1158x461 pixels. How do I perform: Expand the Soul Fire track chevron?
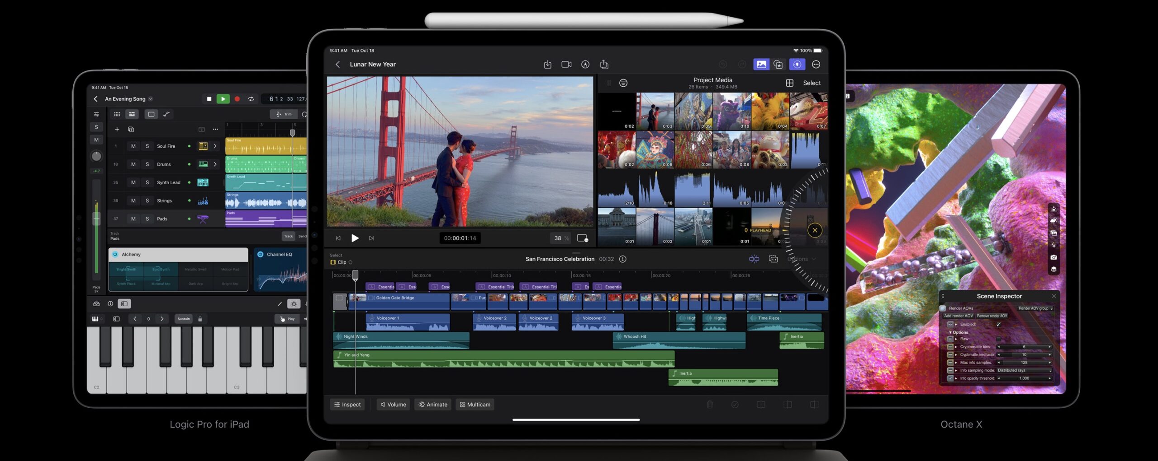click(x=215, y=146)
